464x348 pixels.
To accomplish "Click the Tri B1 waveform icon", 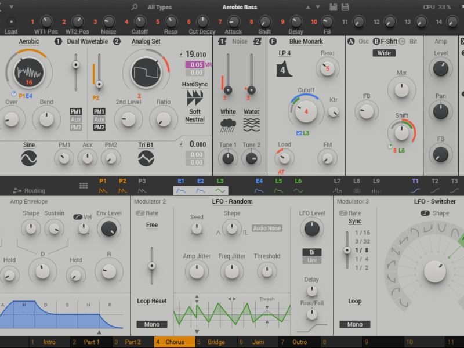I will pyautogui.click(x=146, y=158).
